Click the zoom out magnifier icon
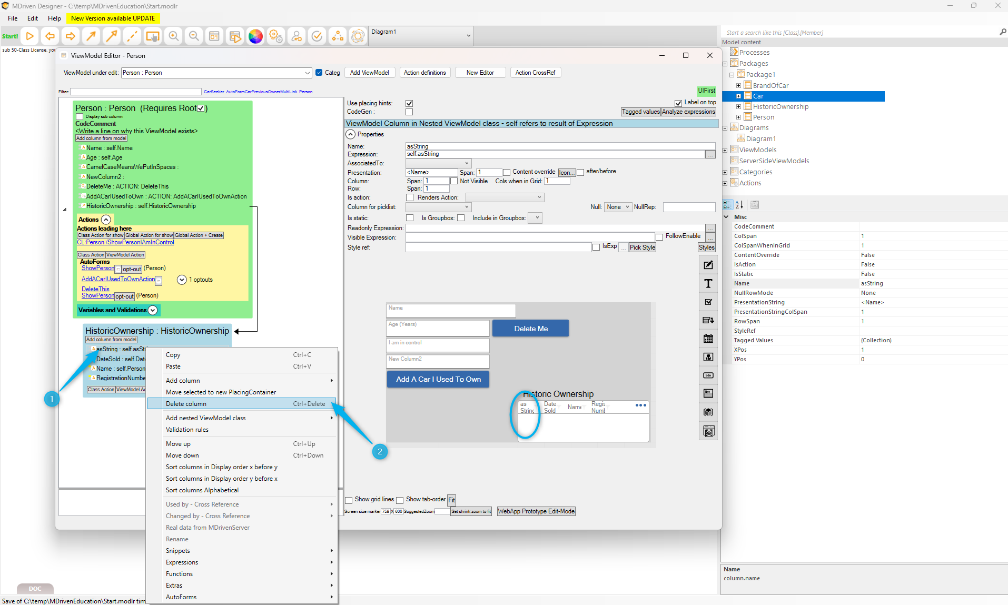Image resolution: width=1008 pixels, height=605 pixels. (x=194, y=36)
